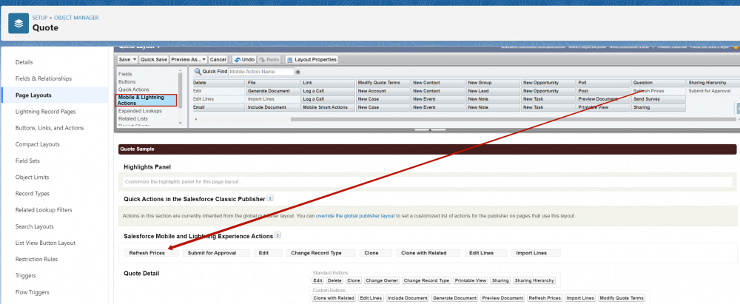Click the down arrow of the palette category list
The width and height of the screenshot is (740, 304).
click(180, 123)
